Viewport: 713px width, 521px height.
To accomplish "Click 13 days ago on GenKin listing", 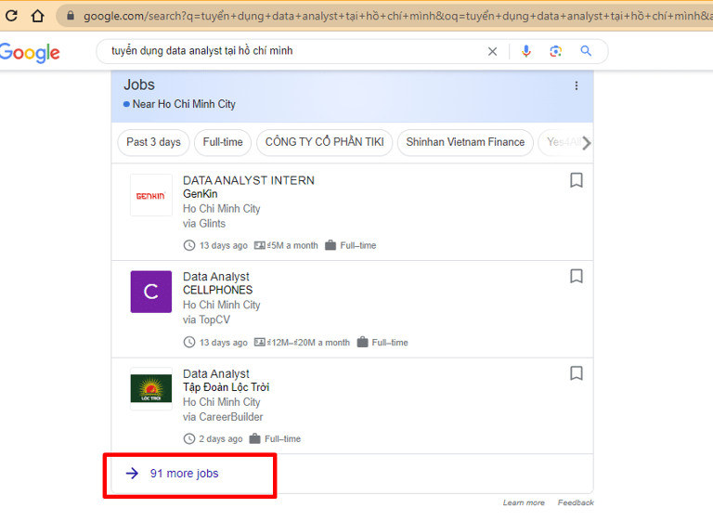I will click(223, 246).
